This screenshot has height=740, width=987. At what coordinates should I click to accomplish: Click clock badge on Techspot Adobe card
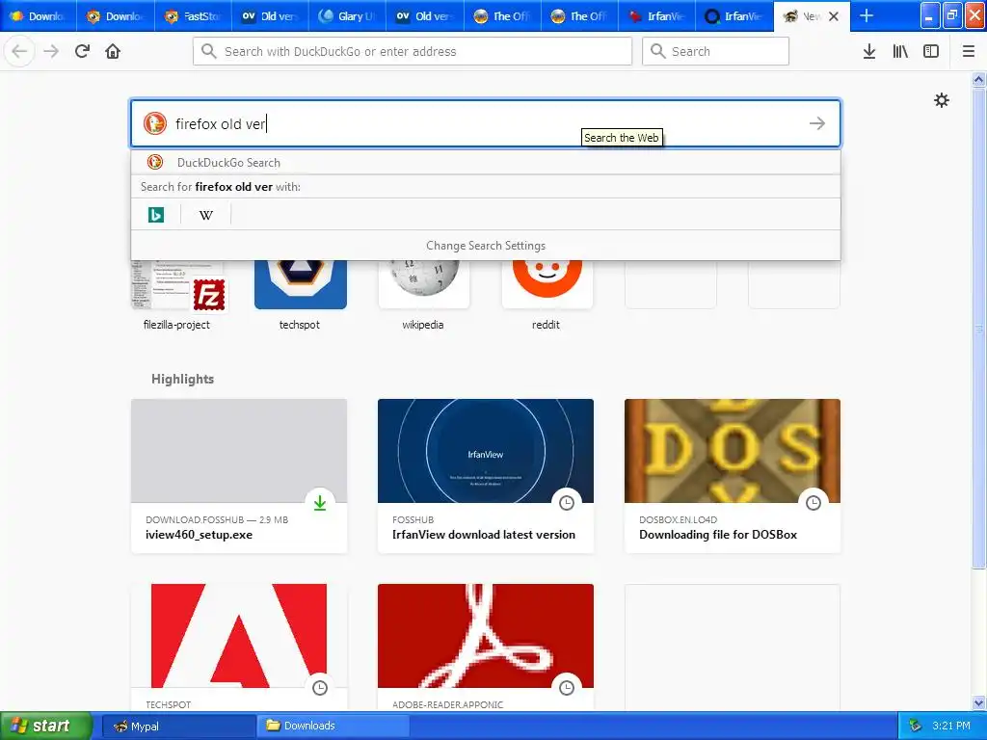[320, 687]
